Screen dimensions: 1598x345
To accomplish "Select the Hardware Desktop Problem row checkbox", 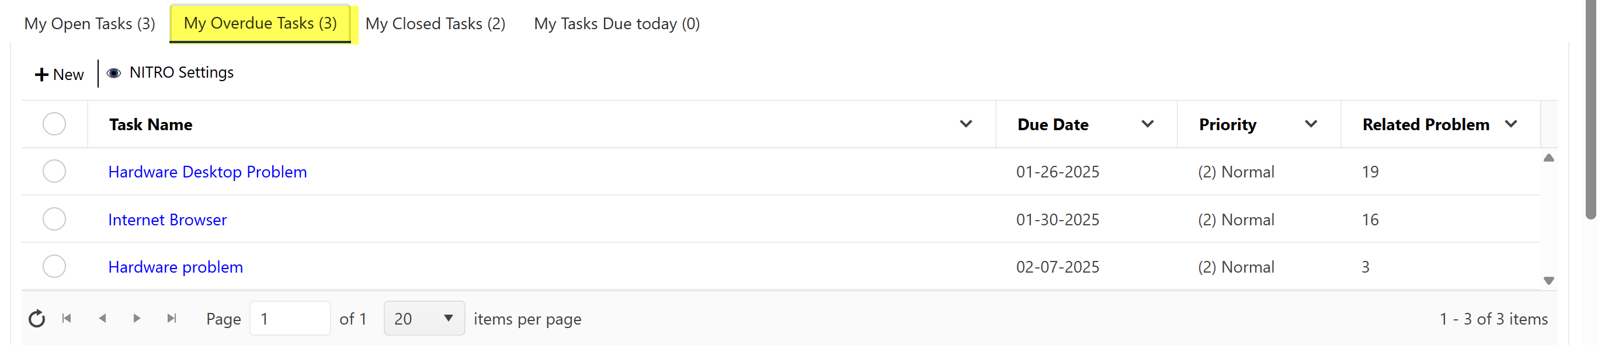I will pyautogui.click(x=54, y=171).
